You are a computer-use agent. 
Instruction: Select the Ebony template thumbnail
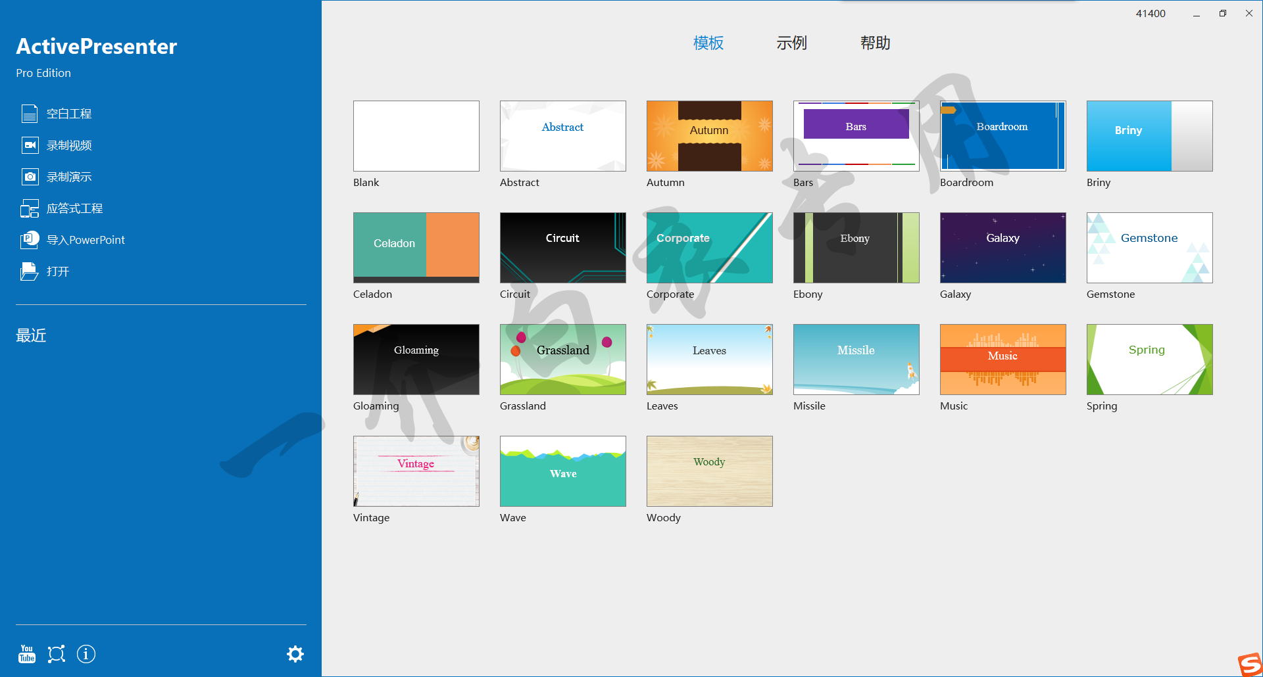[x=856, y=248]
